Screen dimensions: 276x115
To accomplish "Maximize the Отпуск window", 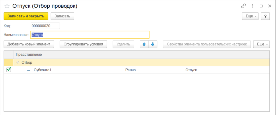I will [x=261, y=6].
